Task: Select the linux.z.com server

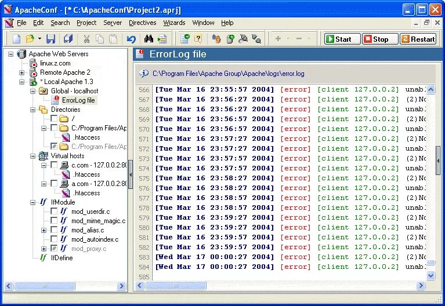Action: coord(55,63)
